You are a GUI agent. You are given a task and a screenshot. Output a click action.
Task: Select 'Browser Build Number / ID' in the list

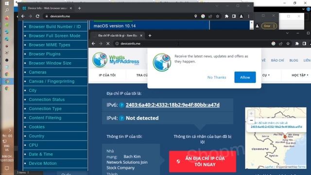55,27
